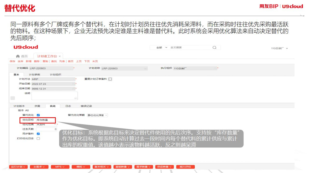The width and height of the screenshot is (309, 173).
Task: Click 新增 in the toolbar
Action: tap(28, 62)
